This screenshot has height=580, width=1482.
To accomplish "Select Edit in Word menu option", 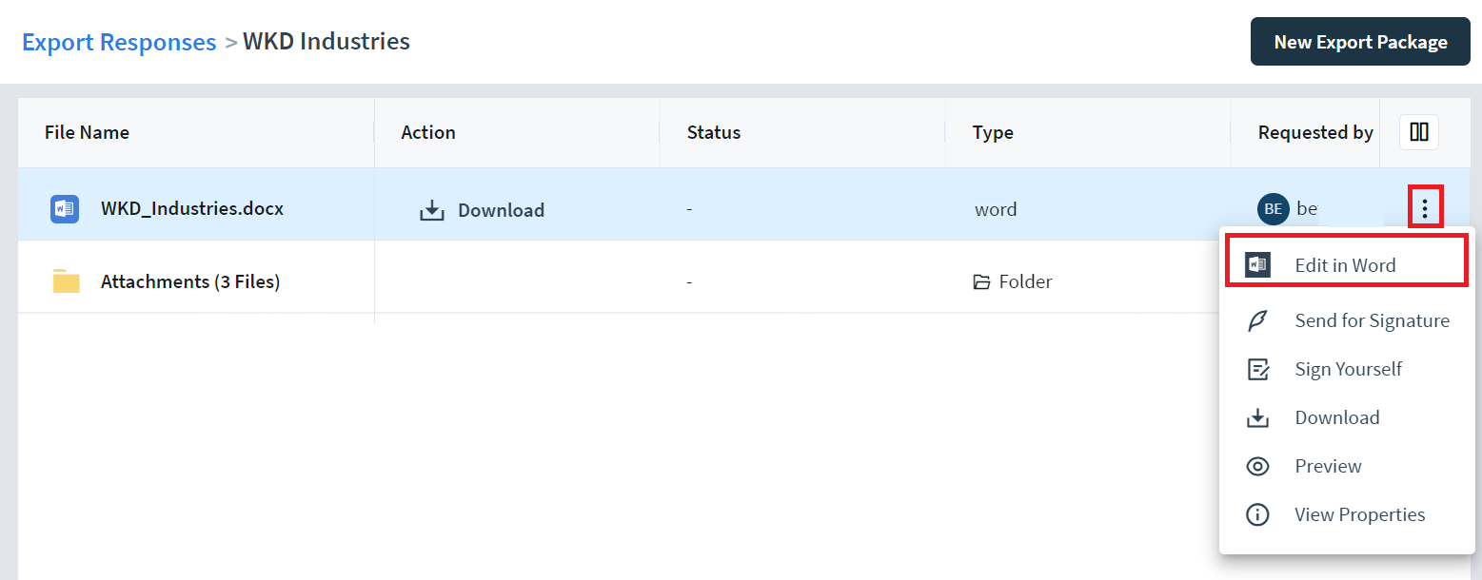I will pos(1345,265).
